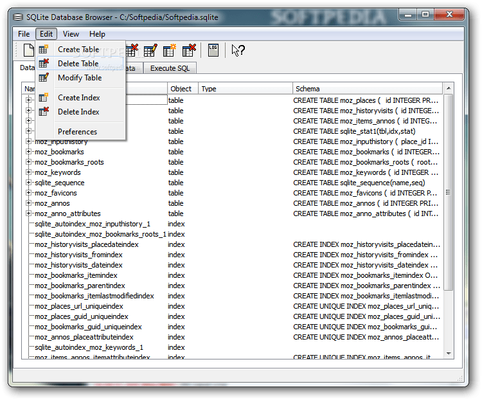Click the Create Index toolbar icon

click(x=170, y=50)
